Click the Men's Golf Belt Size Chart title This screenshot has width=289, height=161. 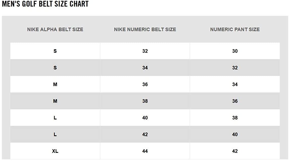[45, 4]
